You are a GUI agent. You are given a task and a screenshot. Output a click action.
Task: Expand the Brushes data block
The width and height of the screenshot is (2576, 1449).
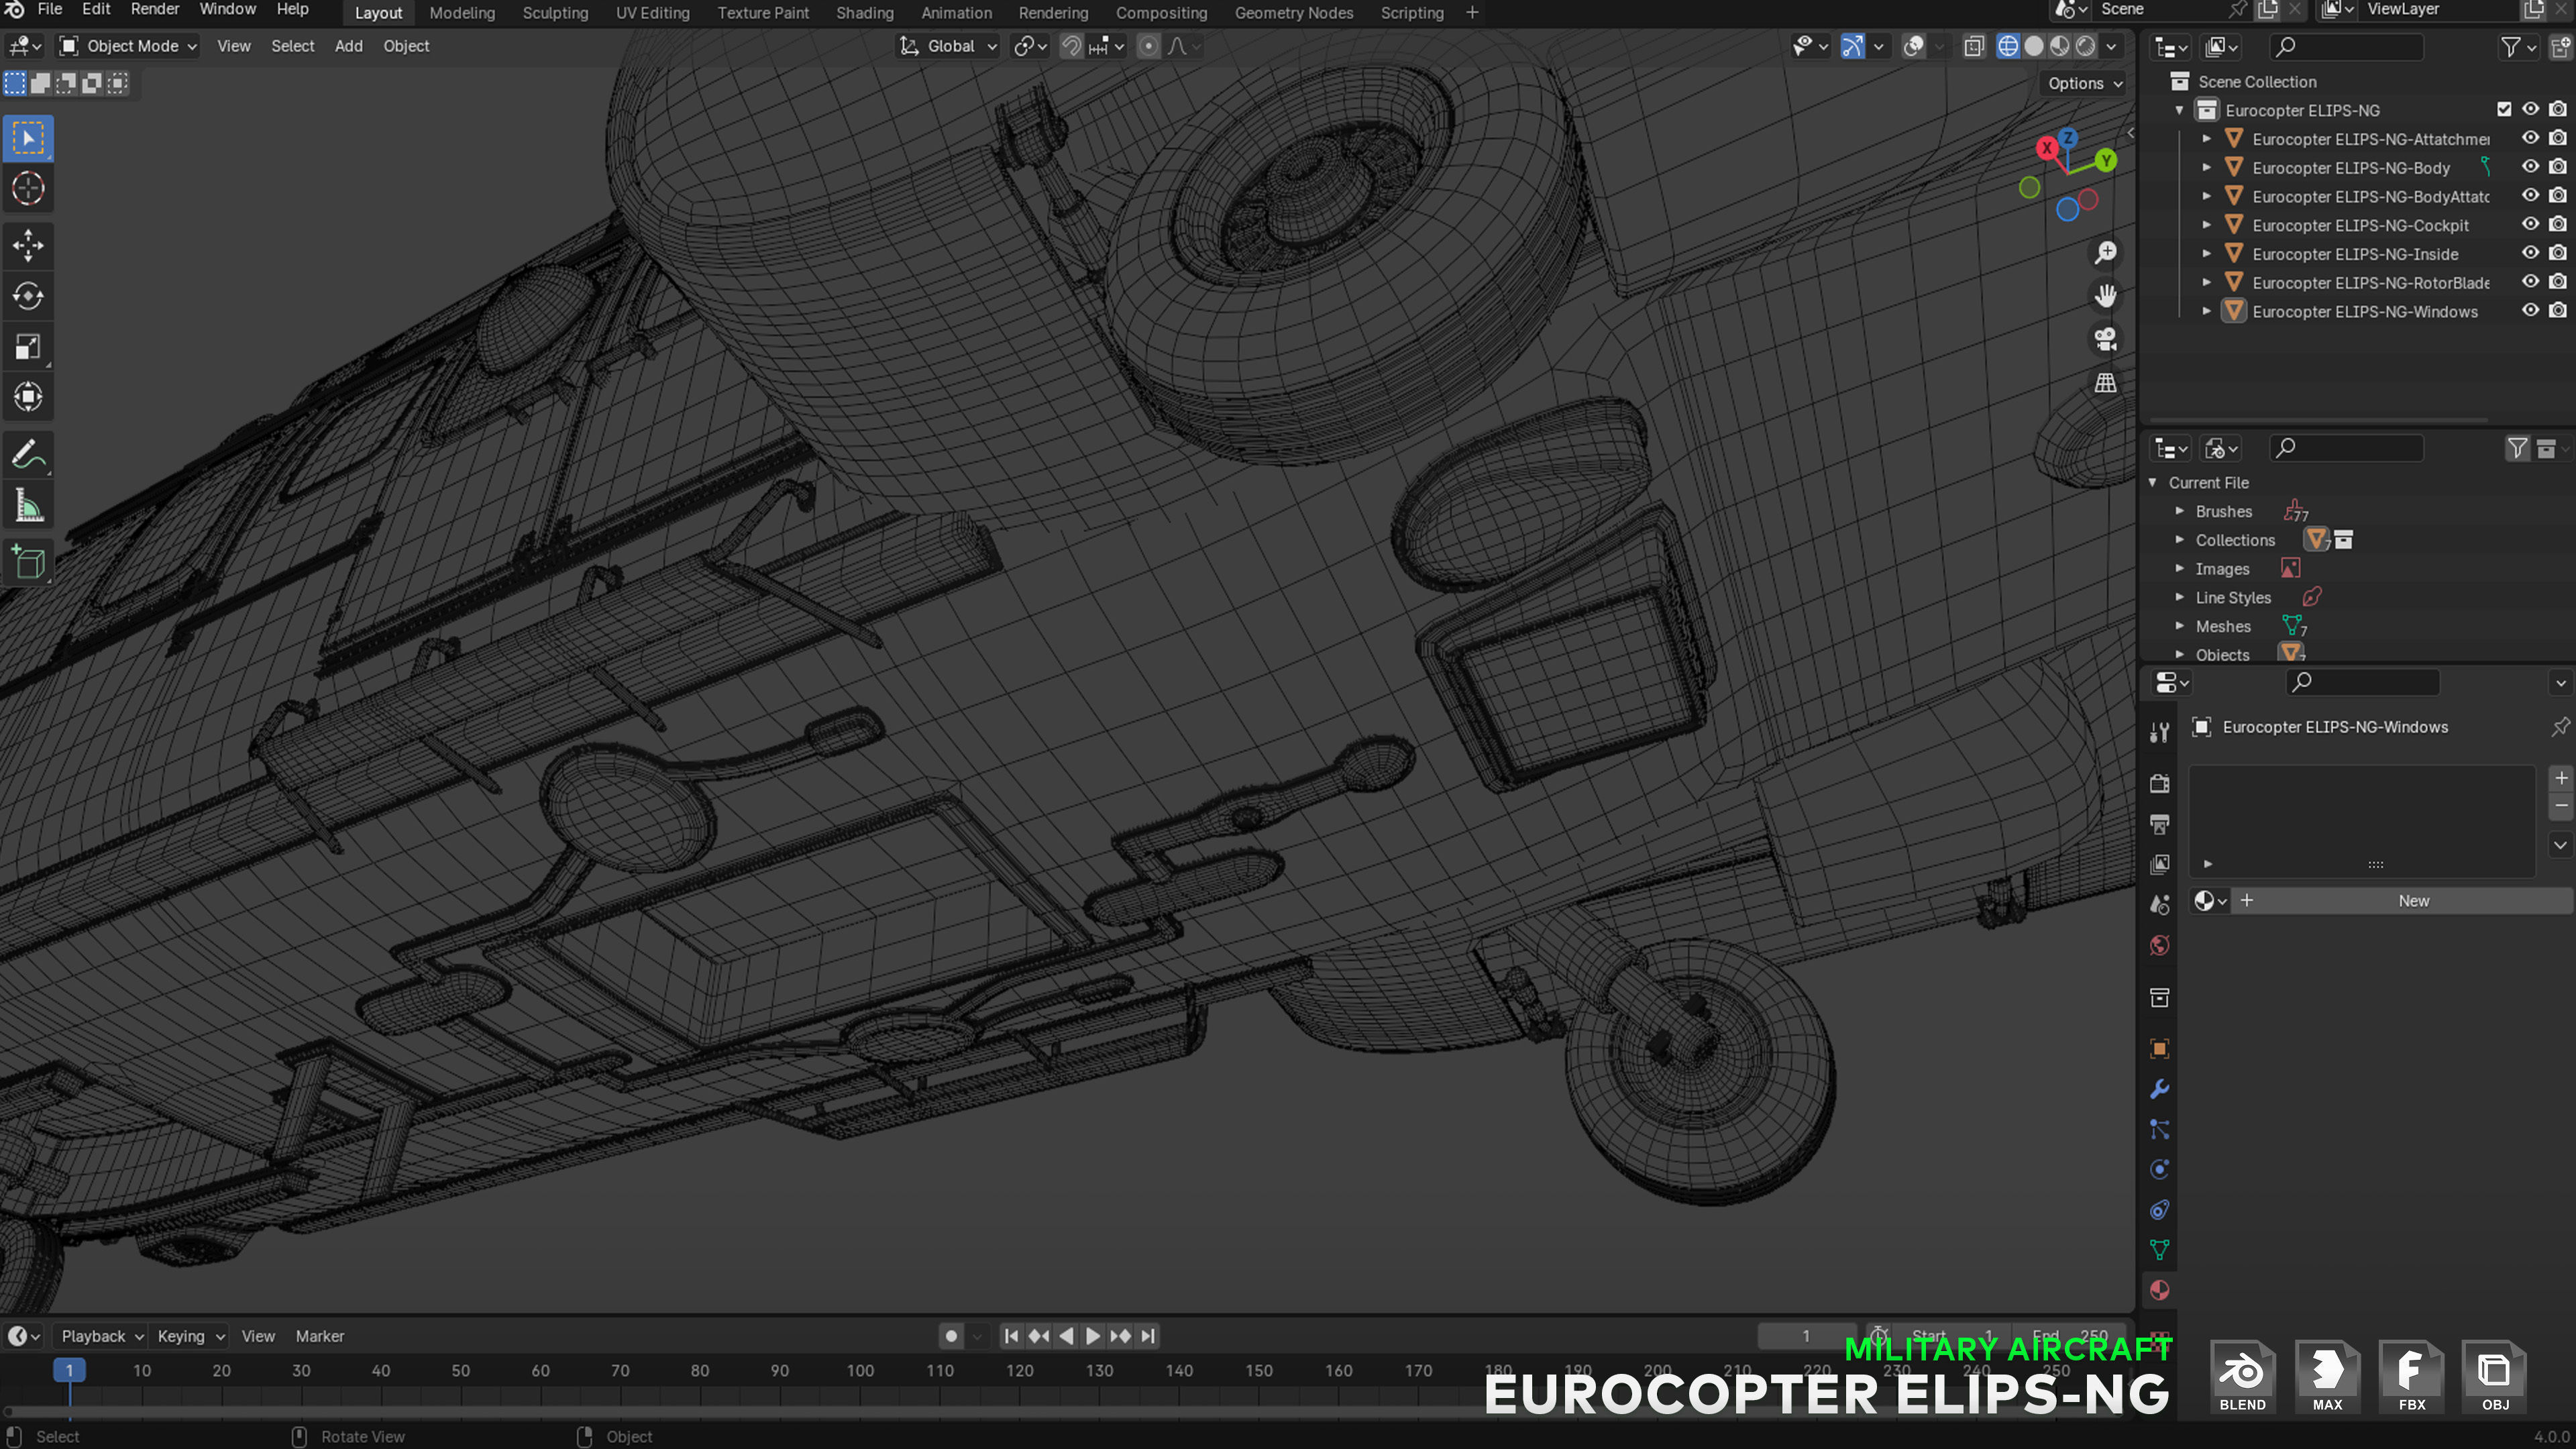pyautogui.click(x=2180, y=511)
